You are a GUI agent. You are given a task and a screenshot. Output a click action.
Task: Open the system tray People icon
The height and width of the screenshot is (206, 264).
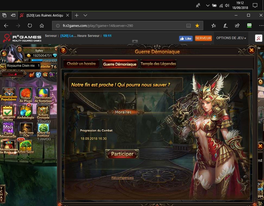[198, 5]
